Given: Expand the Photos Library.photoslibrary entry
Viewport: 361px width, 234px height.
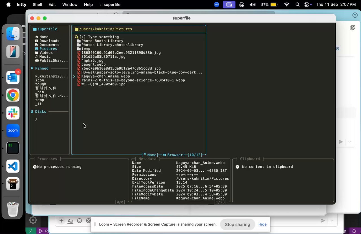Looking at the screenshot, I should tap(112, 45).
